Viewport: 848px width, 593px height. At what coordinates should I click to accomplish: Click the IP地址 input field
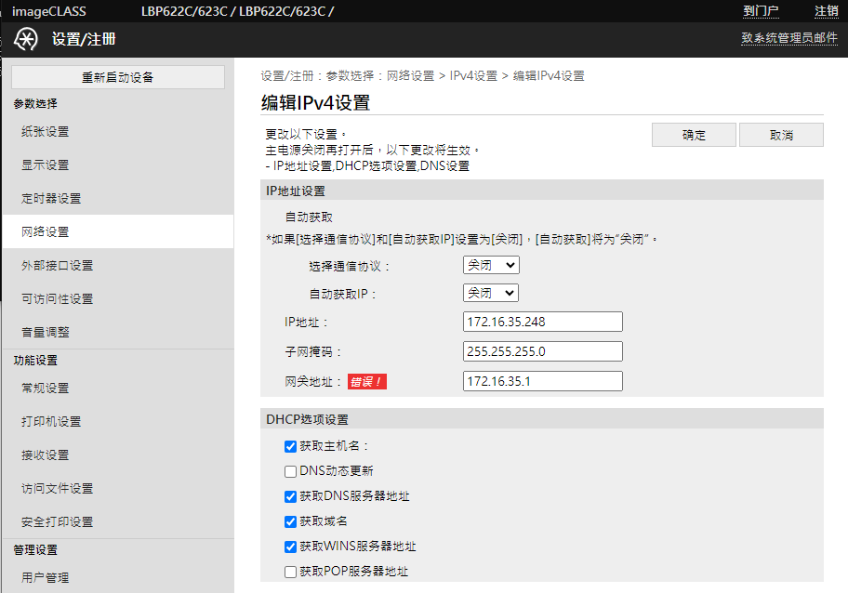click(x=543, y=322)
